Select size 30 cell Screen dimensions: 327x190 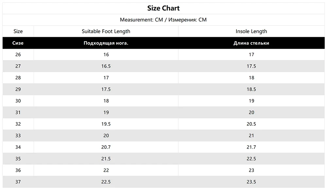click(18, 101)
